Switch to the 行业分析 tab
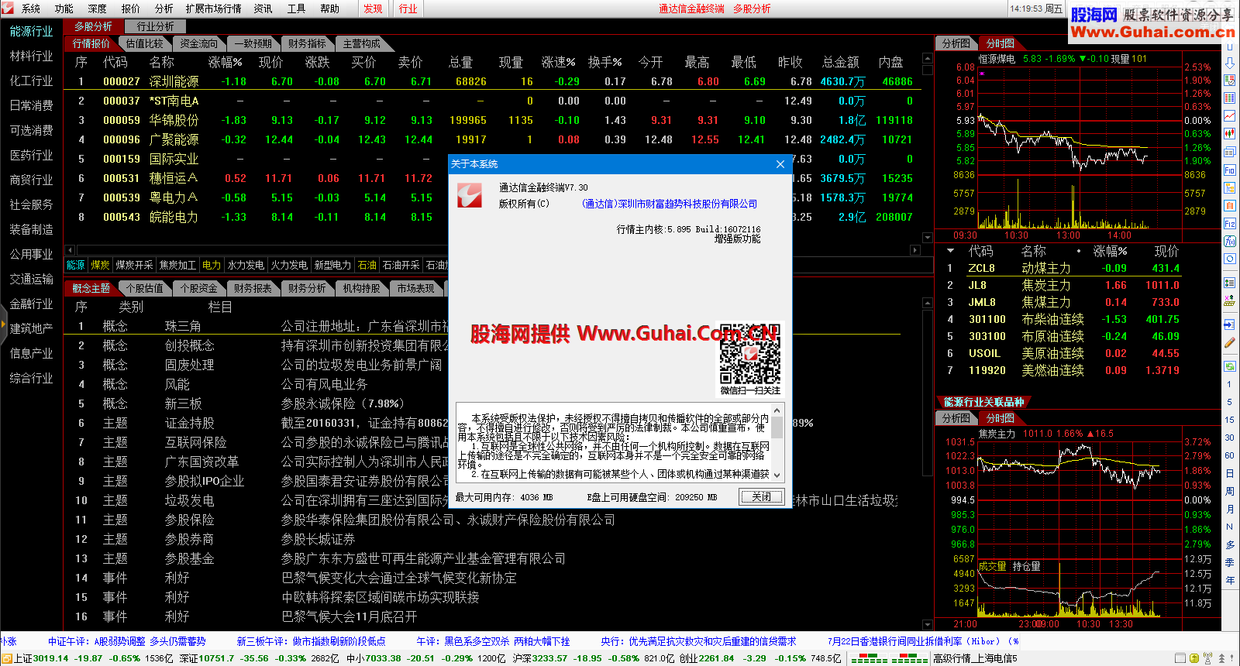The width and height of the screenshot is (1240, 666). tap(156, 26)
